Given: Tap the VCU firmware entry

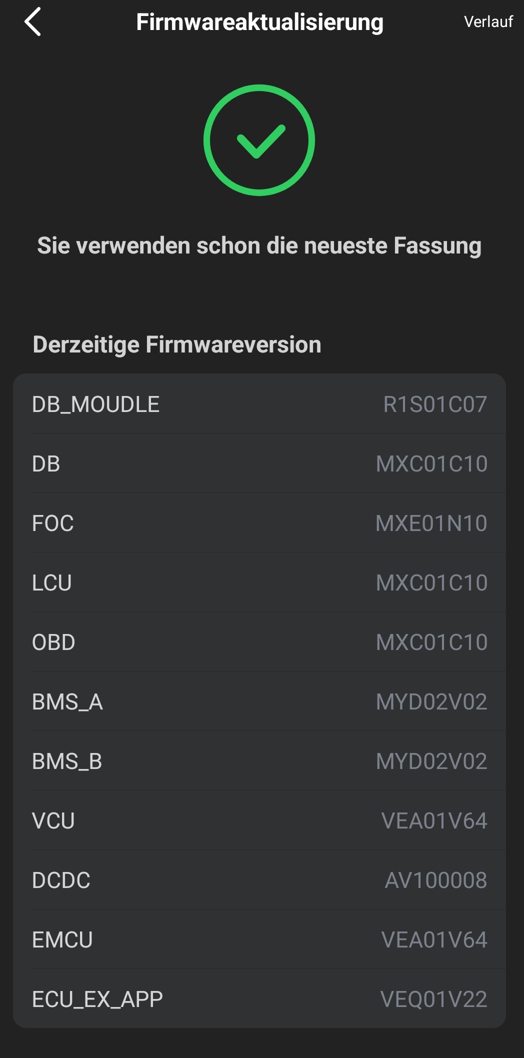Looking at the screenshot, I should click(259, 820).
